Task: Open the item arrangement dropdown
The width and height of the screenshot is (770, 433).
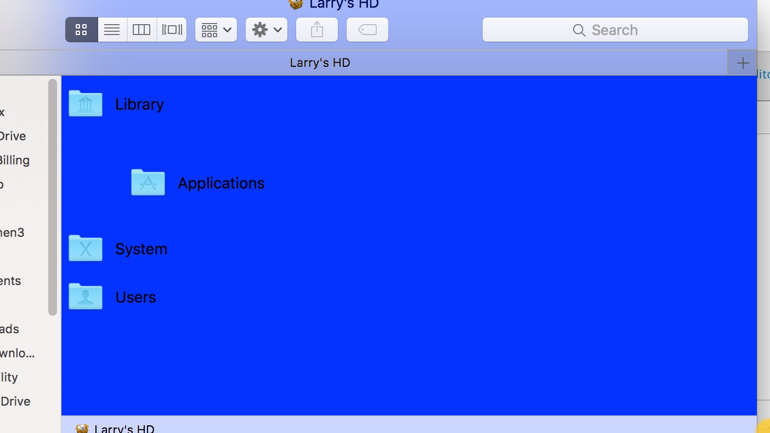Action: [x=216, y=30]
